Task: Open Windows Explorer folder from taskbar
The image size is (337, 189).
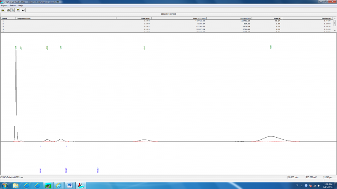Action: 16,186
